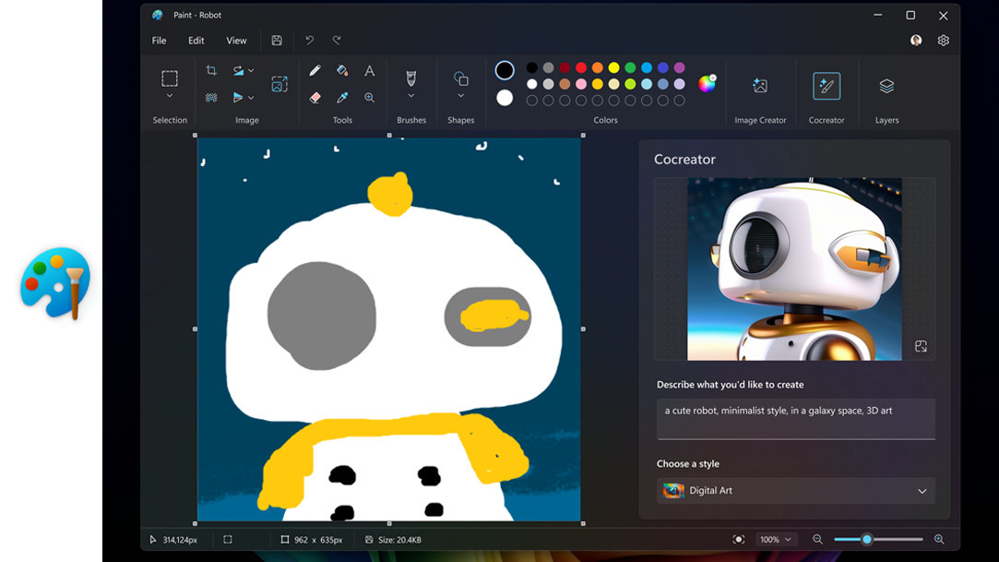Open the Digital Art style dropdown
999x562 pixels.
tap(796, 491)
